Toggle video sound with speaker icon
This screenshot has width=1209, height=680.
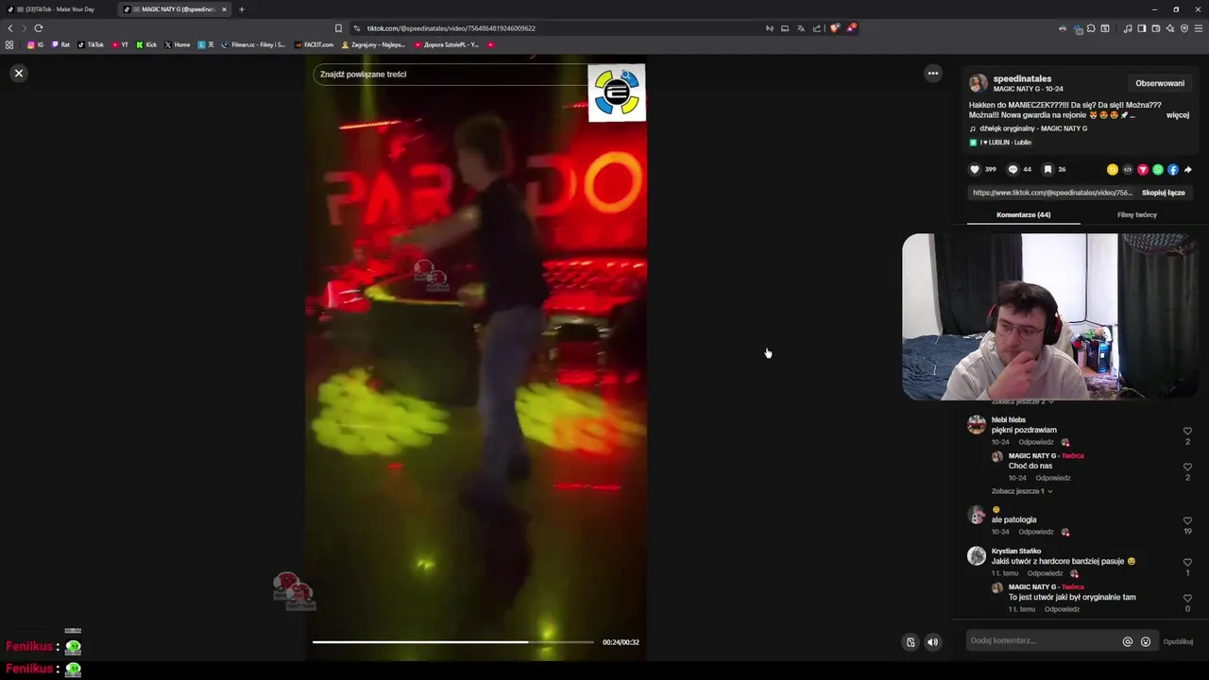coord(932,642)
